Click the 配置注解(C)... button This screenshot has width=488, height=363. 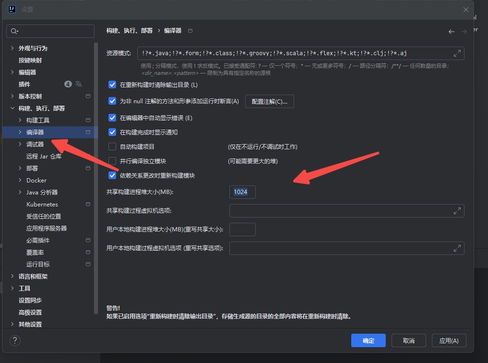(x=269, y=101)
